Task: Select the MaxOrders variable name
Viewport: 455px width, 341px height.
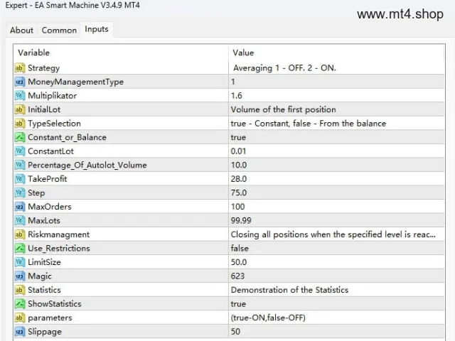Action: 50,207
